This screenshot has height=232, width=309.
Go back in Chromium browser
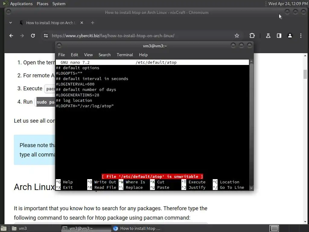click(x=11, y=36)
